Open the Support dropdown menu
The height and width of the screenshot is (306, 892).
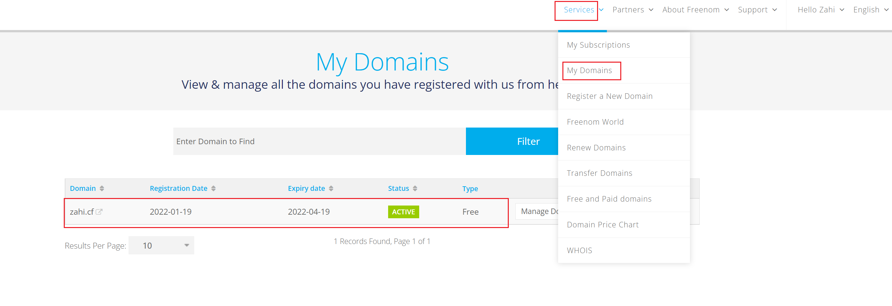[x=757, y=10]
